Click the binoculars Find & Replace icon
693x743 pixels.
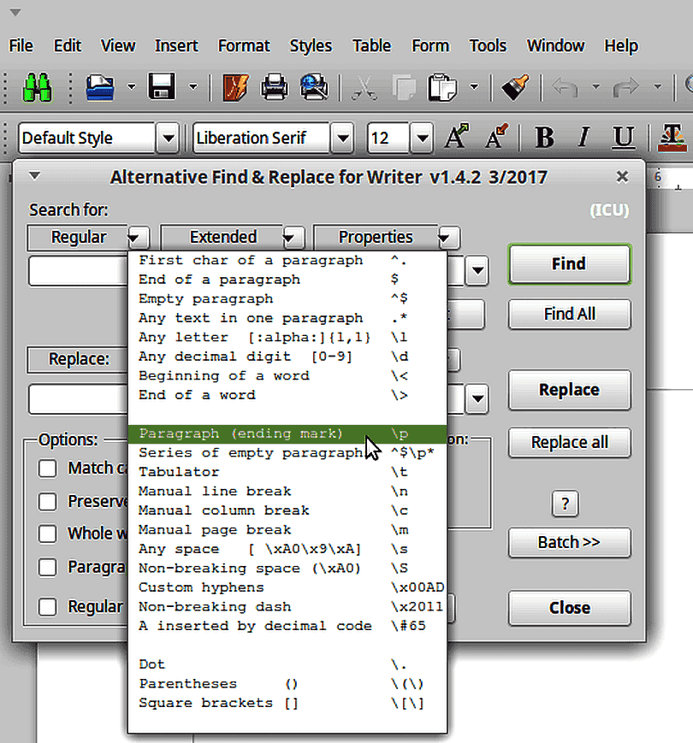pyautogui.click(x=38, y=86)
